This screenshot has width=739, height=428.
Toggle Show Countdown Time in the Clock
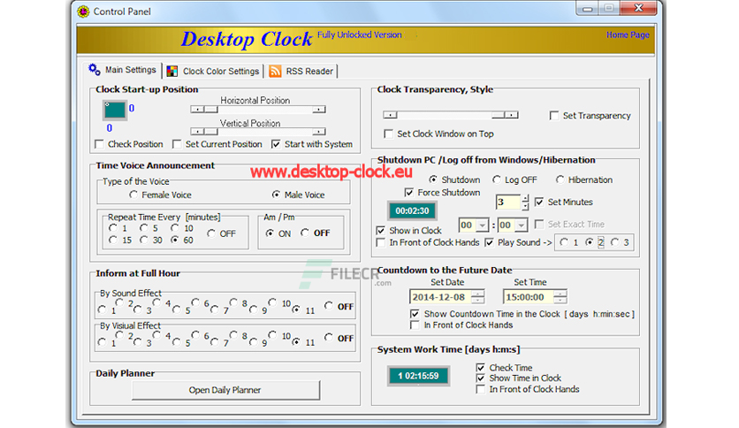click(x=415, y=314)
